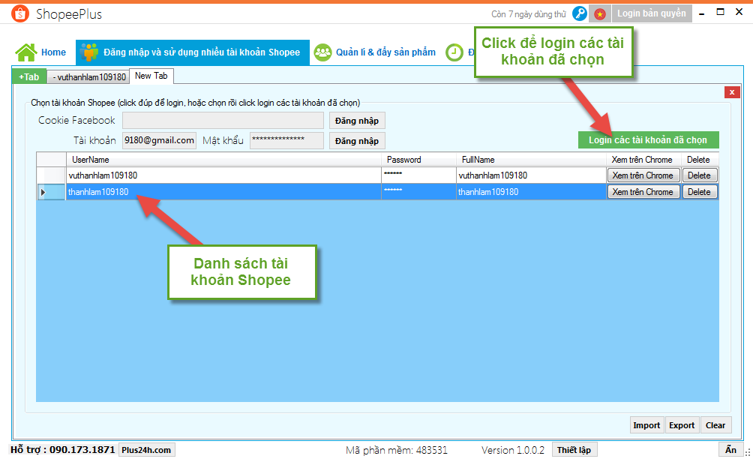753x459 pixels.
Task: Click the ShopeePlus shopping bag logo icon
Action: coord(21,14)
